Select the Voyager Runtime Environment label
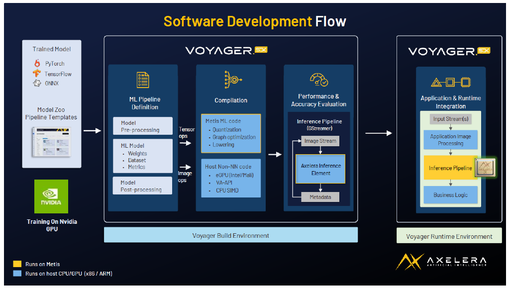 449,236
